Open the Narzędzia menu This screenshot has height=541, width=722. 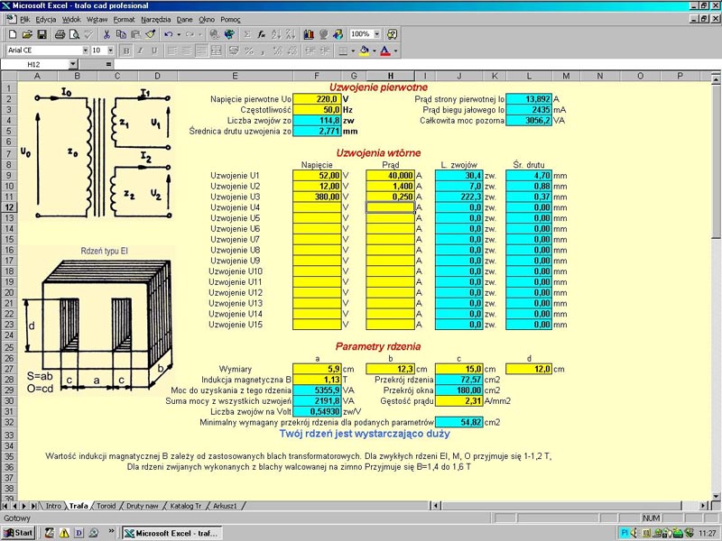pyautogui.click(x=155, y=19)
